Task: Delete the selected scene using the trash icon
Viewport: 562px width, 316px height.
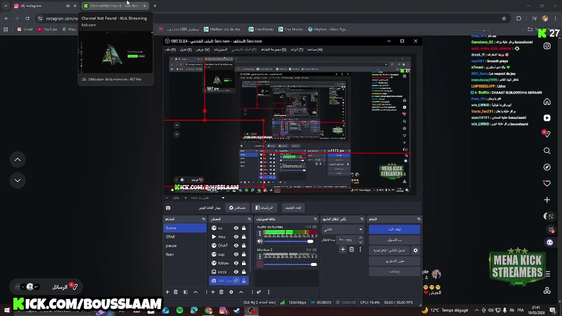Action: pyautogui.click(x=176, y=292)
